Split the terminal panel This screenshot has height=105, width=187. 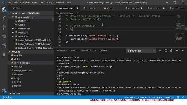pos(166,51)
